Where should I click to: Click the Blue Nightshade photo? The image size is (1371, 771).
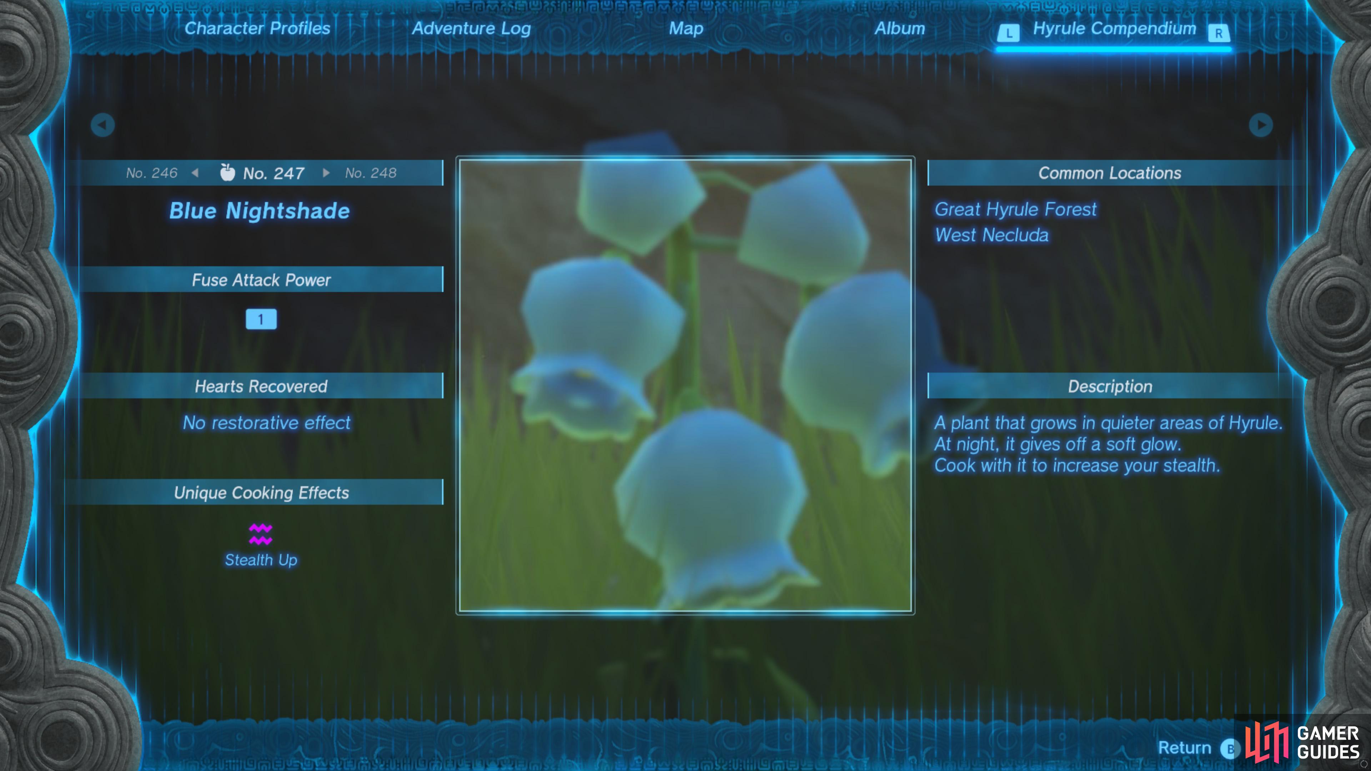click(x=685, y=386)
